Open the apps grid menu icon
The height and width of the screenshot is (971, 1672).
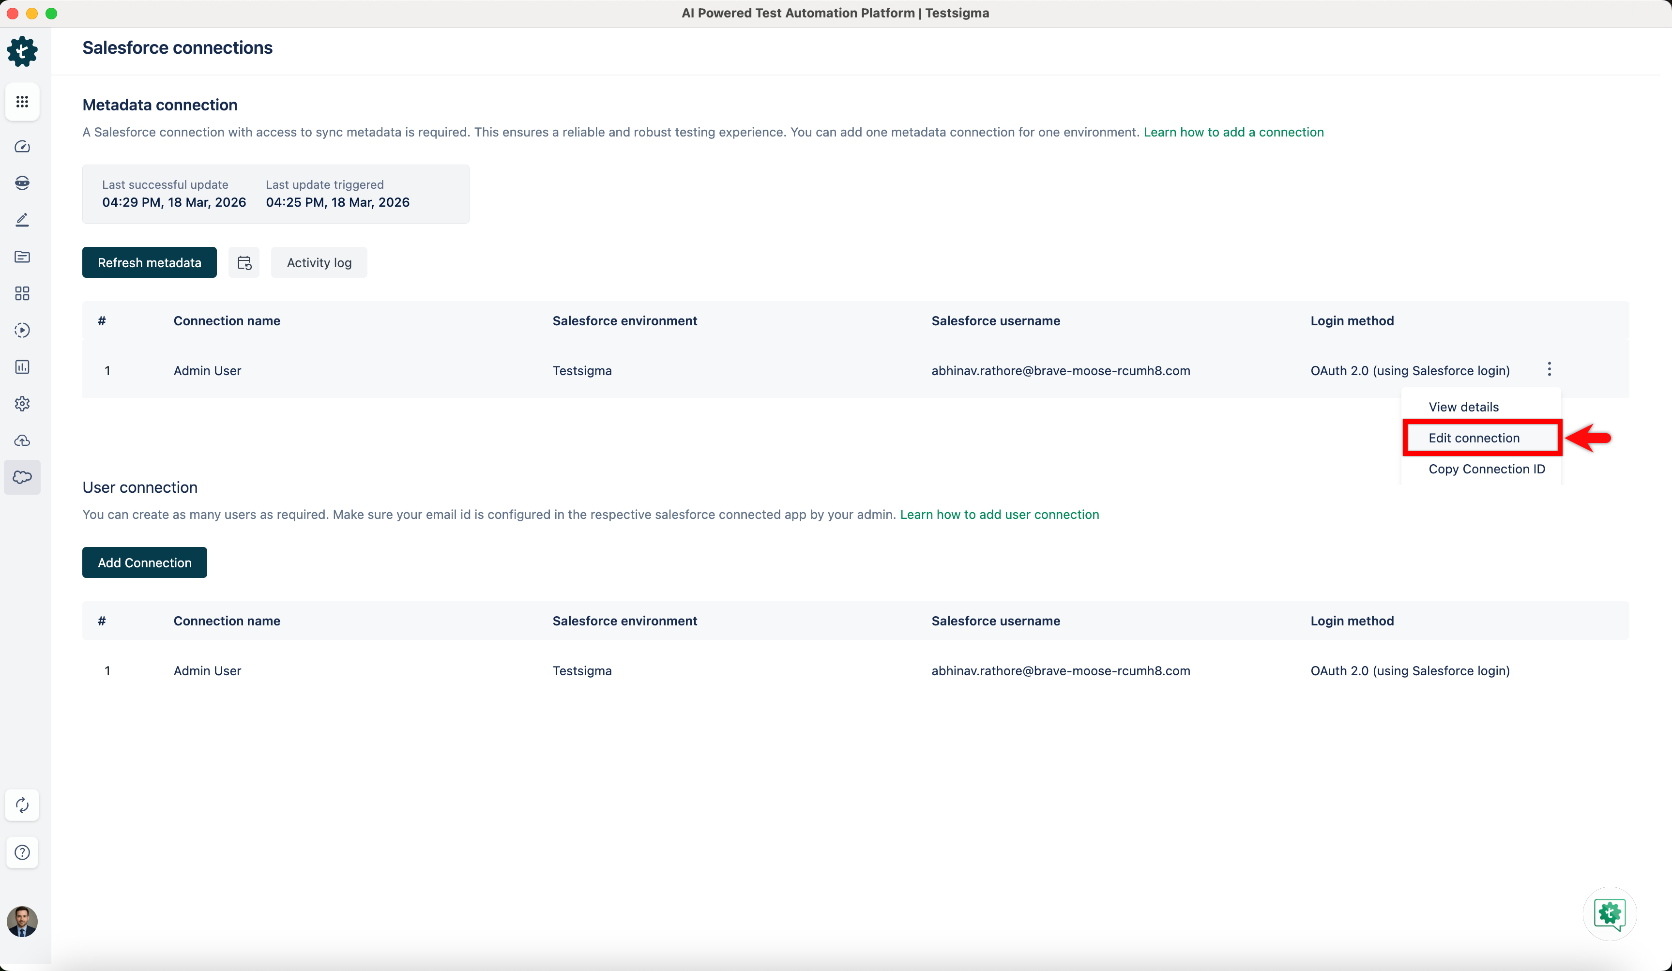(x=22, y=102)
